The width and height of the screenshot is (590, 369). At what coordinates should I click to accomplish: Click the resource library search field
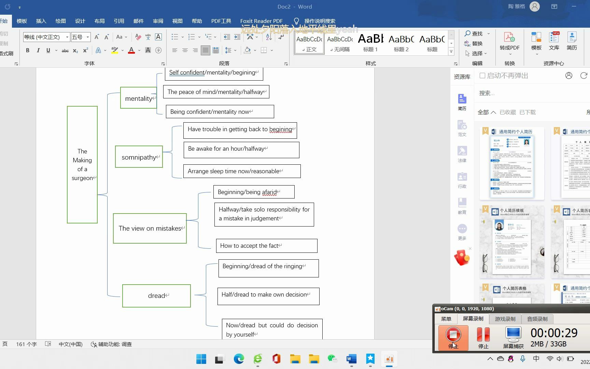click(x=533, y=93)
